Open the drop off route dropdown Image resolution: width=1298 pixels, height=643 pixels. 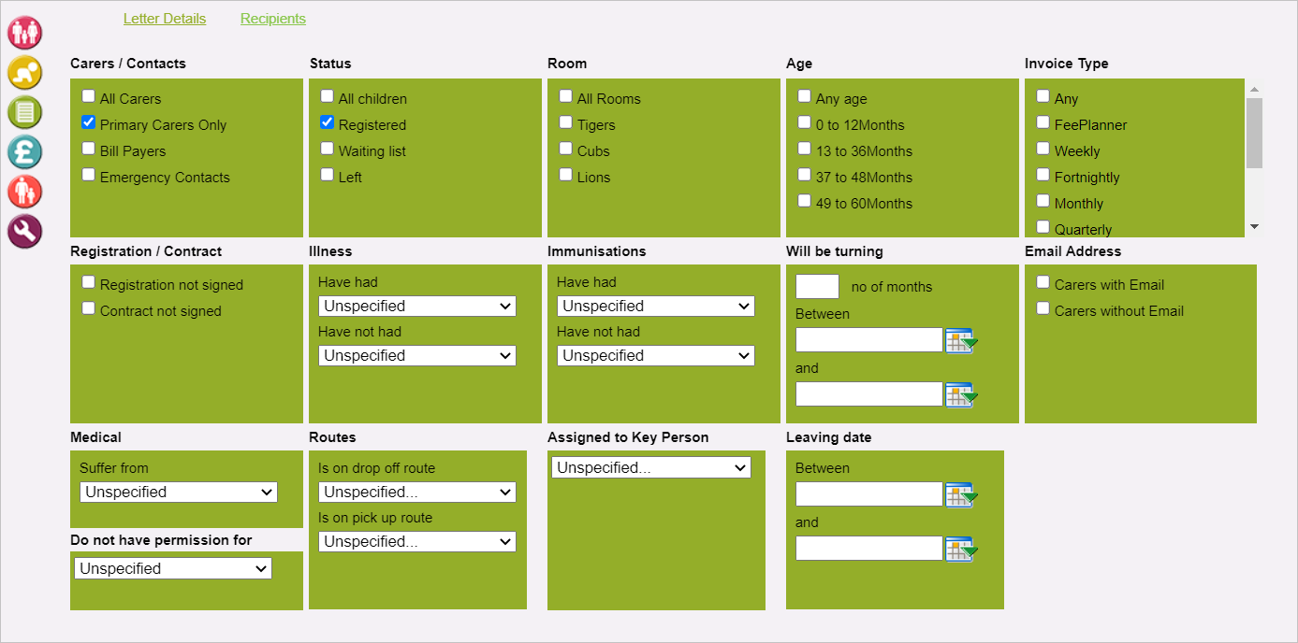pyautogui.click(x=417, y=492)
